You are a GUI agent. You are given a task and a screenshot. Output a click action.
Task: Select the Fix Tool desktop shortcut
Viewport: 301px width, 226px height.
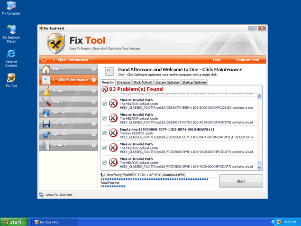11,79
